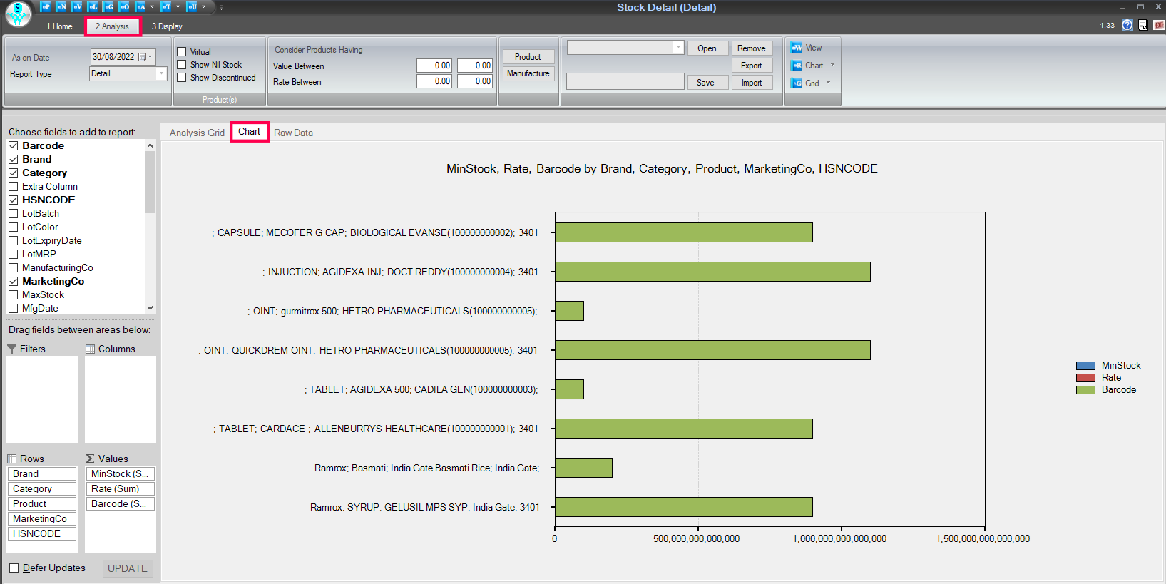Open the As on Date calendar picker
This screenshot has height=584, width=1166.
pyautogui.click(x=142, y=57)
